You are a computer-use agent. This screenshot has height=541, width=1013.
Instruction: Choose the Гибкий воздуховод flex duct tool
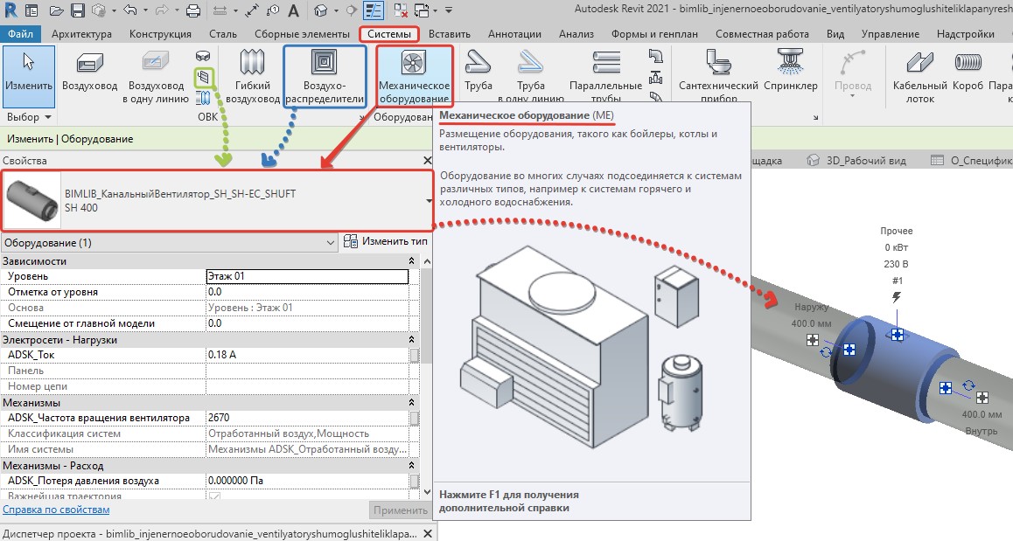pyautogui.click(x=253, y=76)
